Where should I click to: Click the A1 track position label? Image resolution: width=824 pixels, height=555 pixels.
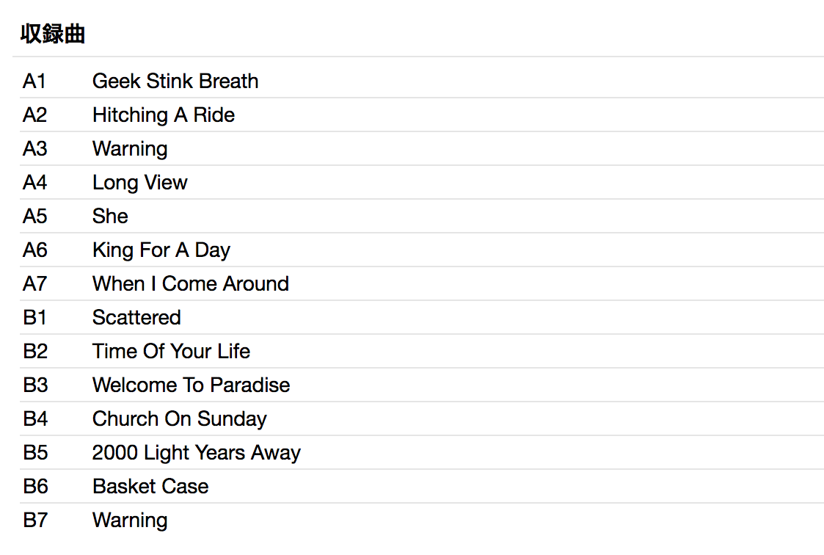pos(34,81)
